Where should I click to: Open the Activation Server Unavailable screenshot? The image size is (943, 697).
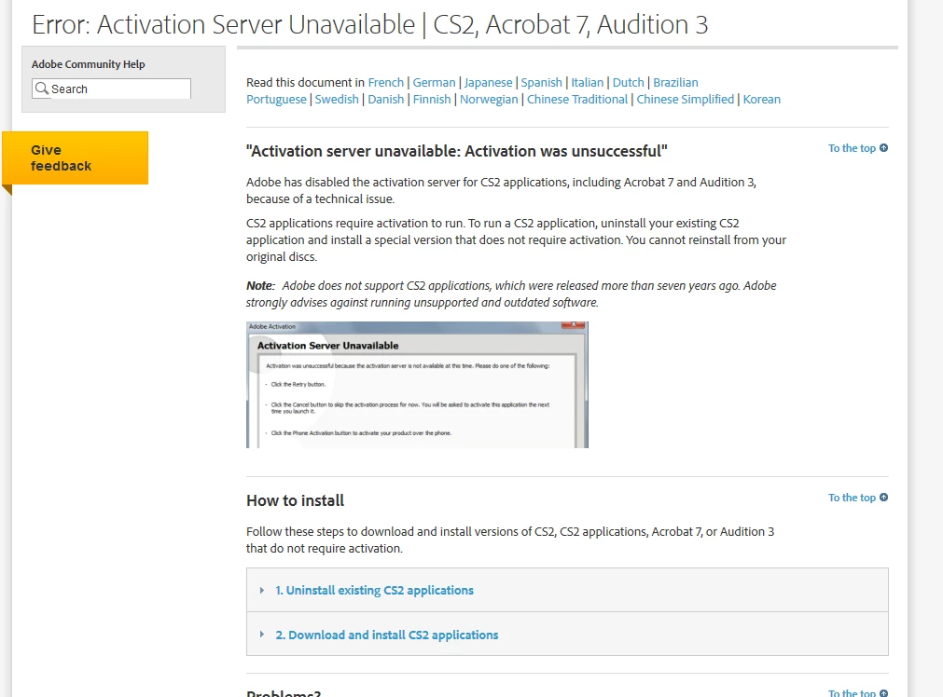pyautogui.click(x=417, y=385)
